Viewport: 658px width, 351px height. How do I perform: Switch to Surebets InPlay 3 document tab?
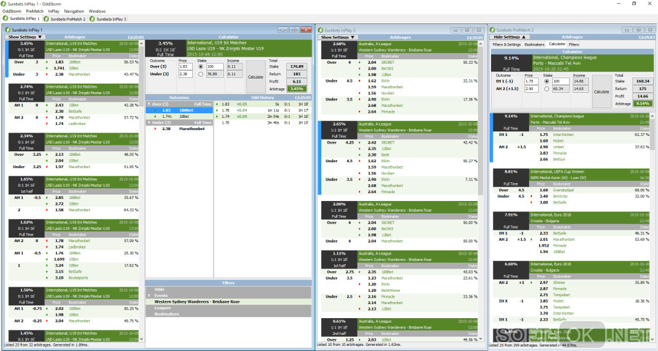(x=108, y=19)
